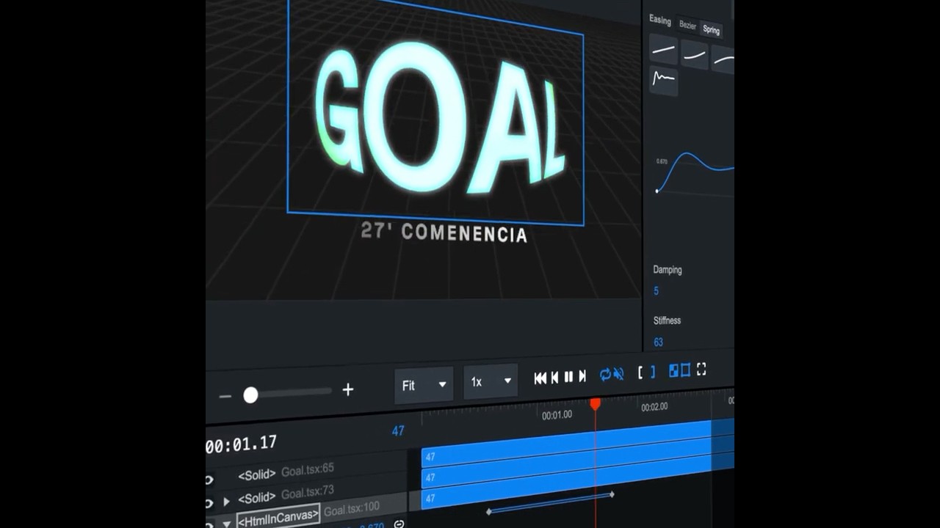The width and height of the screenshot is (940, 528).
Task: Click the top blue timeline clip
Action: tap(577, 443)
